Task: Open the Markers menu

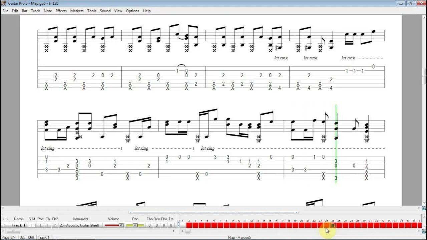Action: tap(77, 11)
